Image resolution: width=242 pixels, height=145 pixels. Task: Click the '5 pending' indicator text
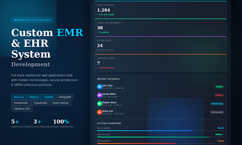[103, 32]
